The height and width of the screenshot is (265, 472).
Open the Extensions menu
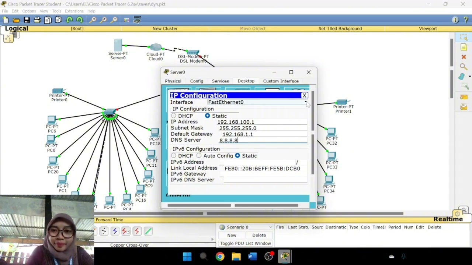[74, 11]
